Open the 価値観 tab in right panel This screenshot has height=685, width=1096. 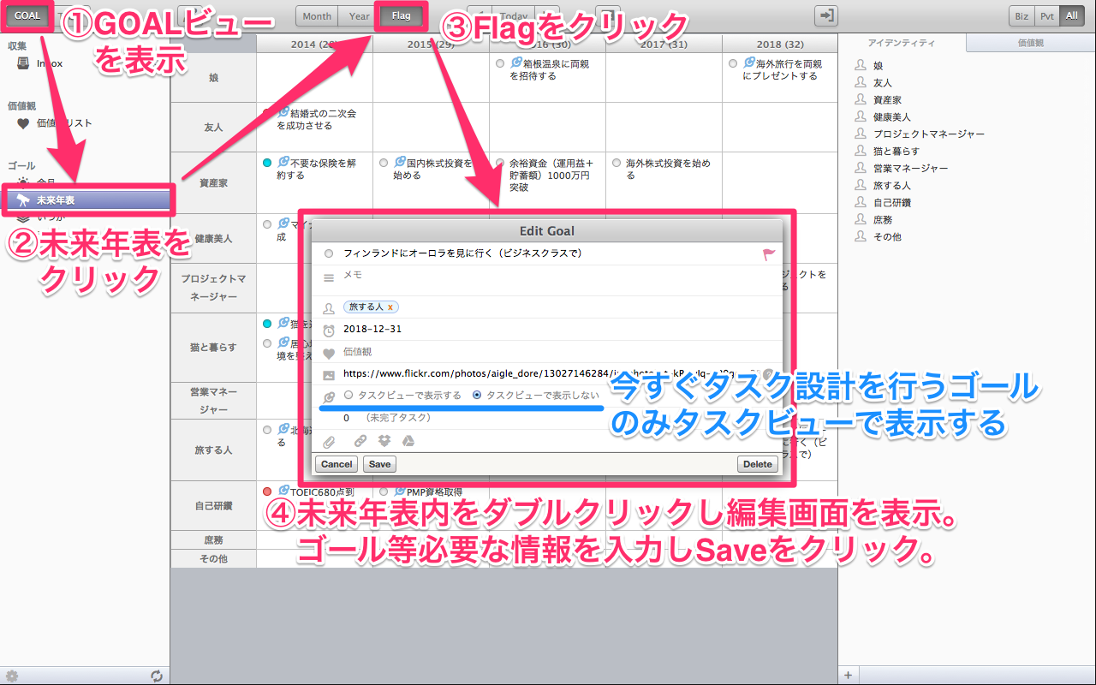1031,43
